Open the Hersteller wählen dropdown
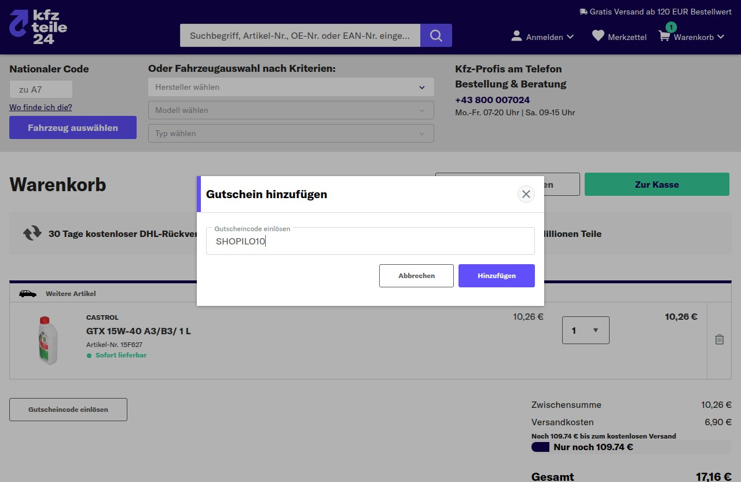Screen dimensions: 741x482 point(291,87)
